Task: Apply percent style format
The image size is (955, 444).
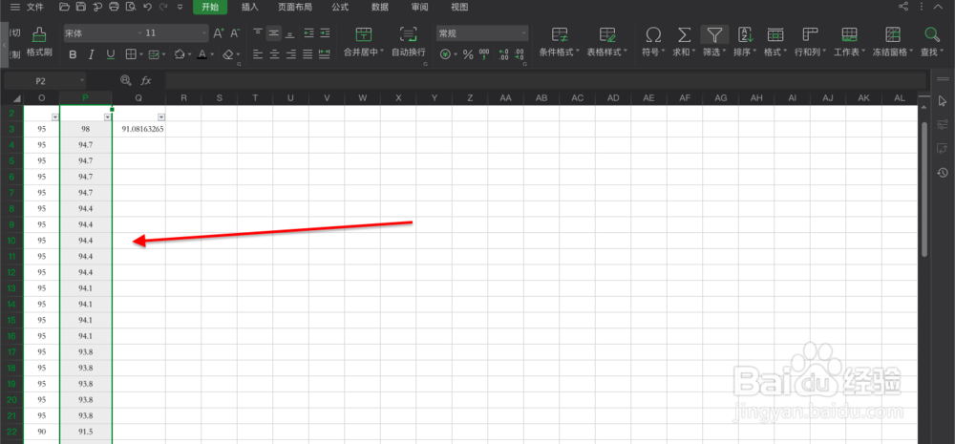Action: pos(468,54)
